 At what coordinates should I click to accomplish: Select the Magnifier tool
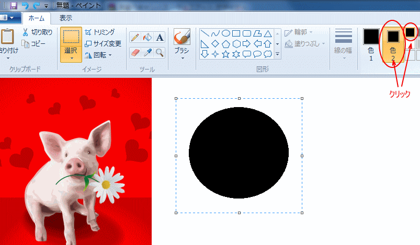click(x=160, y=53)
